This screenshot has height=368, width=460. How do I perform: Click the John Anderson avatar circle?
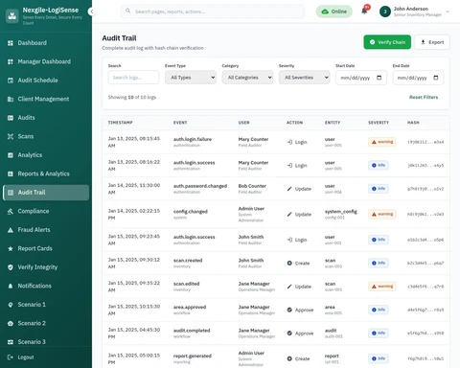(x=385, y=11)
